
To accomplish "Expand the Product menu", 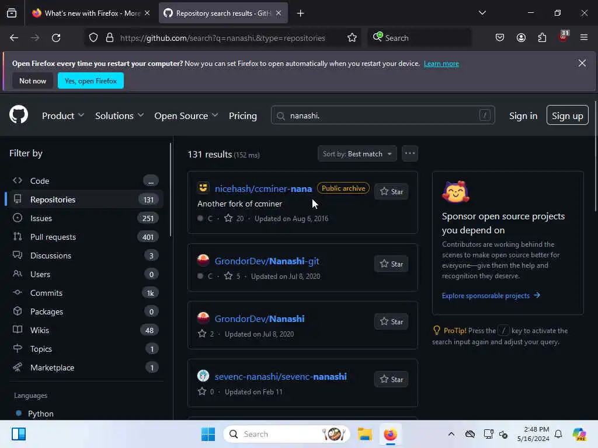I will click(x=63, y=116).
